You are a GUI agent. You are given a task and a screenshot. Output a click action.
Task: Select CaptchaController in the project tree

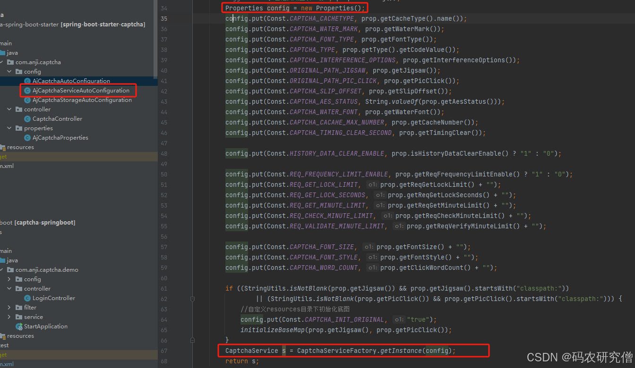(57, 119)
